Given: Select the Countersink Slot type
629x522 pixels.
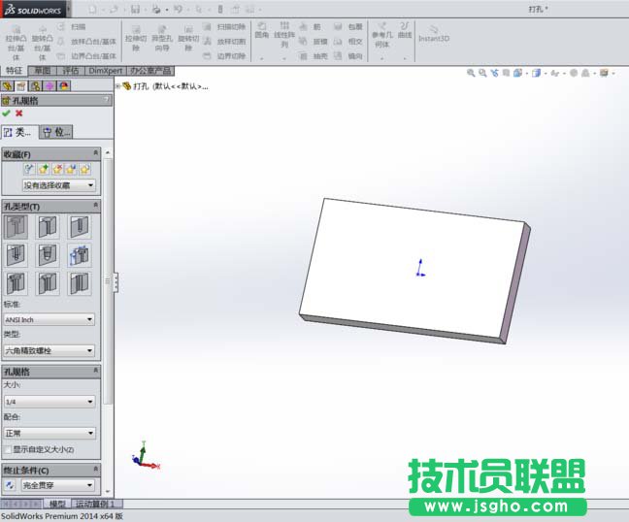Looking at the screenshot, I should tap(48, 283).
